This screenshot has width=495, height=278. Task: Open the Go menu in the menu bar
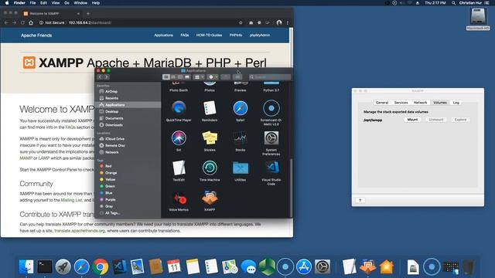click(67, 3)
